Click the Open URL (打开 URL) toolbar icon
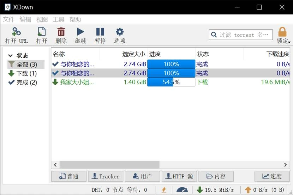This screenshot has width=293, height=195. tap(16, 32)
